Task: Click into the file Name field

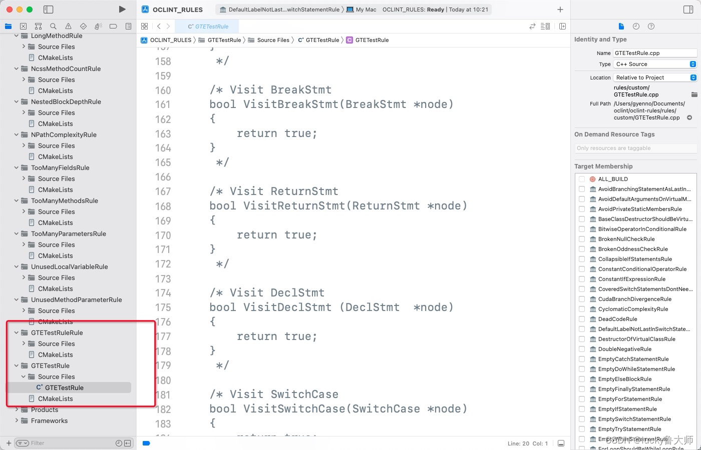Action: coord(655,53)
